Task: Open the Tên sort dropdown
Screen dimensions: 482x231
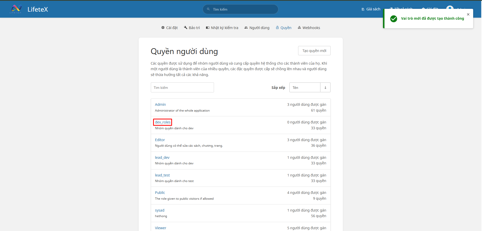Action: 305,88
